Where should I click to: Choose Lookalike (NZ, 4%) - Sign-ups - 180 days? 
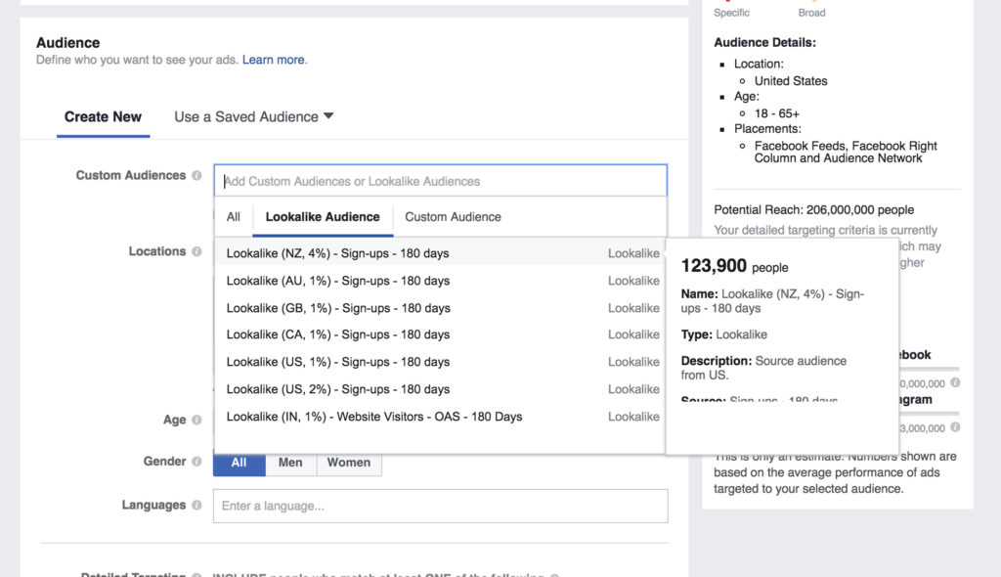coord(441,253)
